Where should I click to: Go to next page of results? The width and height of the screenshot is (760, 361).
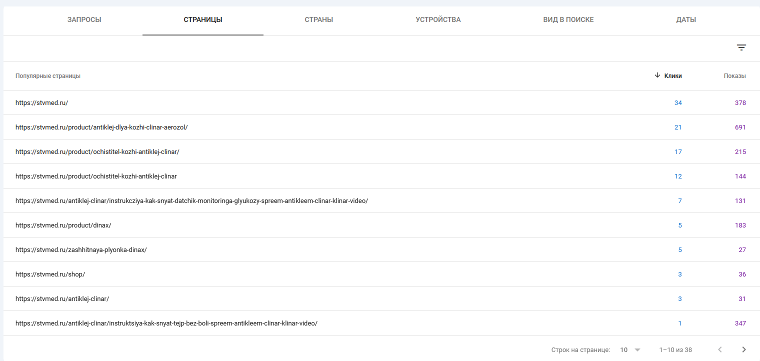coord(744,349)
